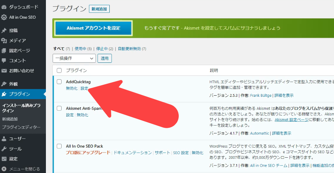Screen dimensions: 334x173
Task: Filter plugins by 使用中
Action: [x=80, y=49]
